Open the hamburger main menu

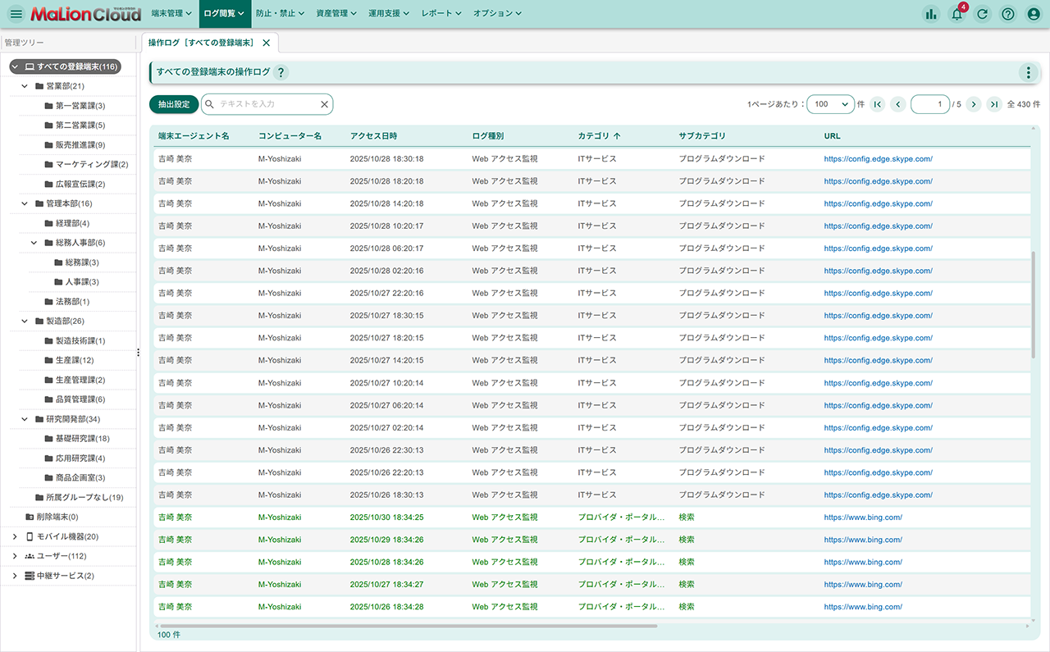pos(16,14)
